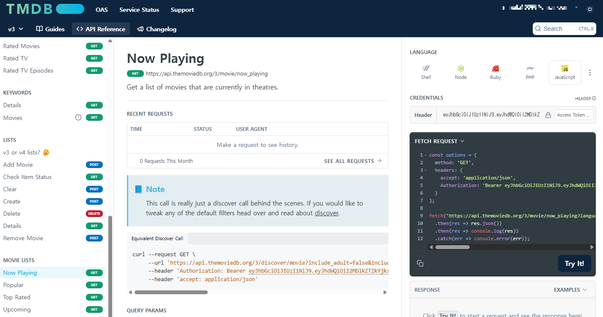
Task: Click the curl code scroll-left arrow
Action: pyautogui.click(x=130, y=292)
